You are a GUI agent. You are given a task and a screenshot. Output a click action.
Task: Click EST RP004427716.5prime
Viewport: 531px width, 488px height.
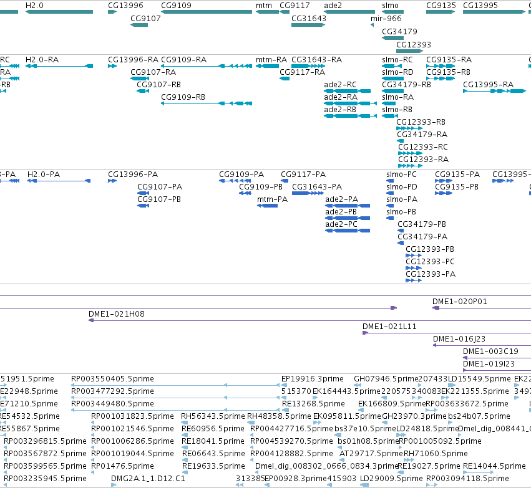click(252, 436)
